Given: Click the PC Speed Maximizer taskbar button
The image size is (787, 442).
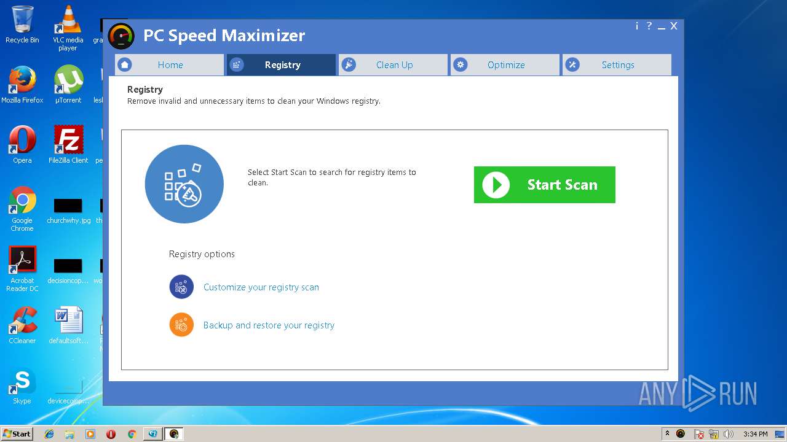Looking at the screenshot, I should tap(174, 434).
